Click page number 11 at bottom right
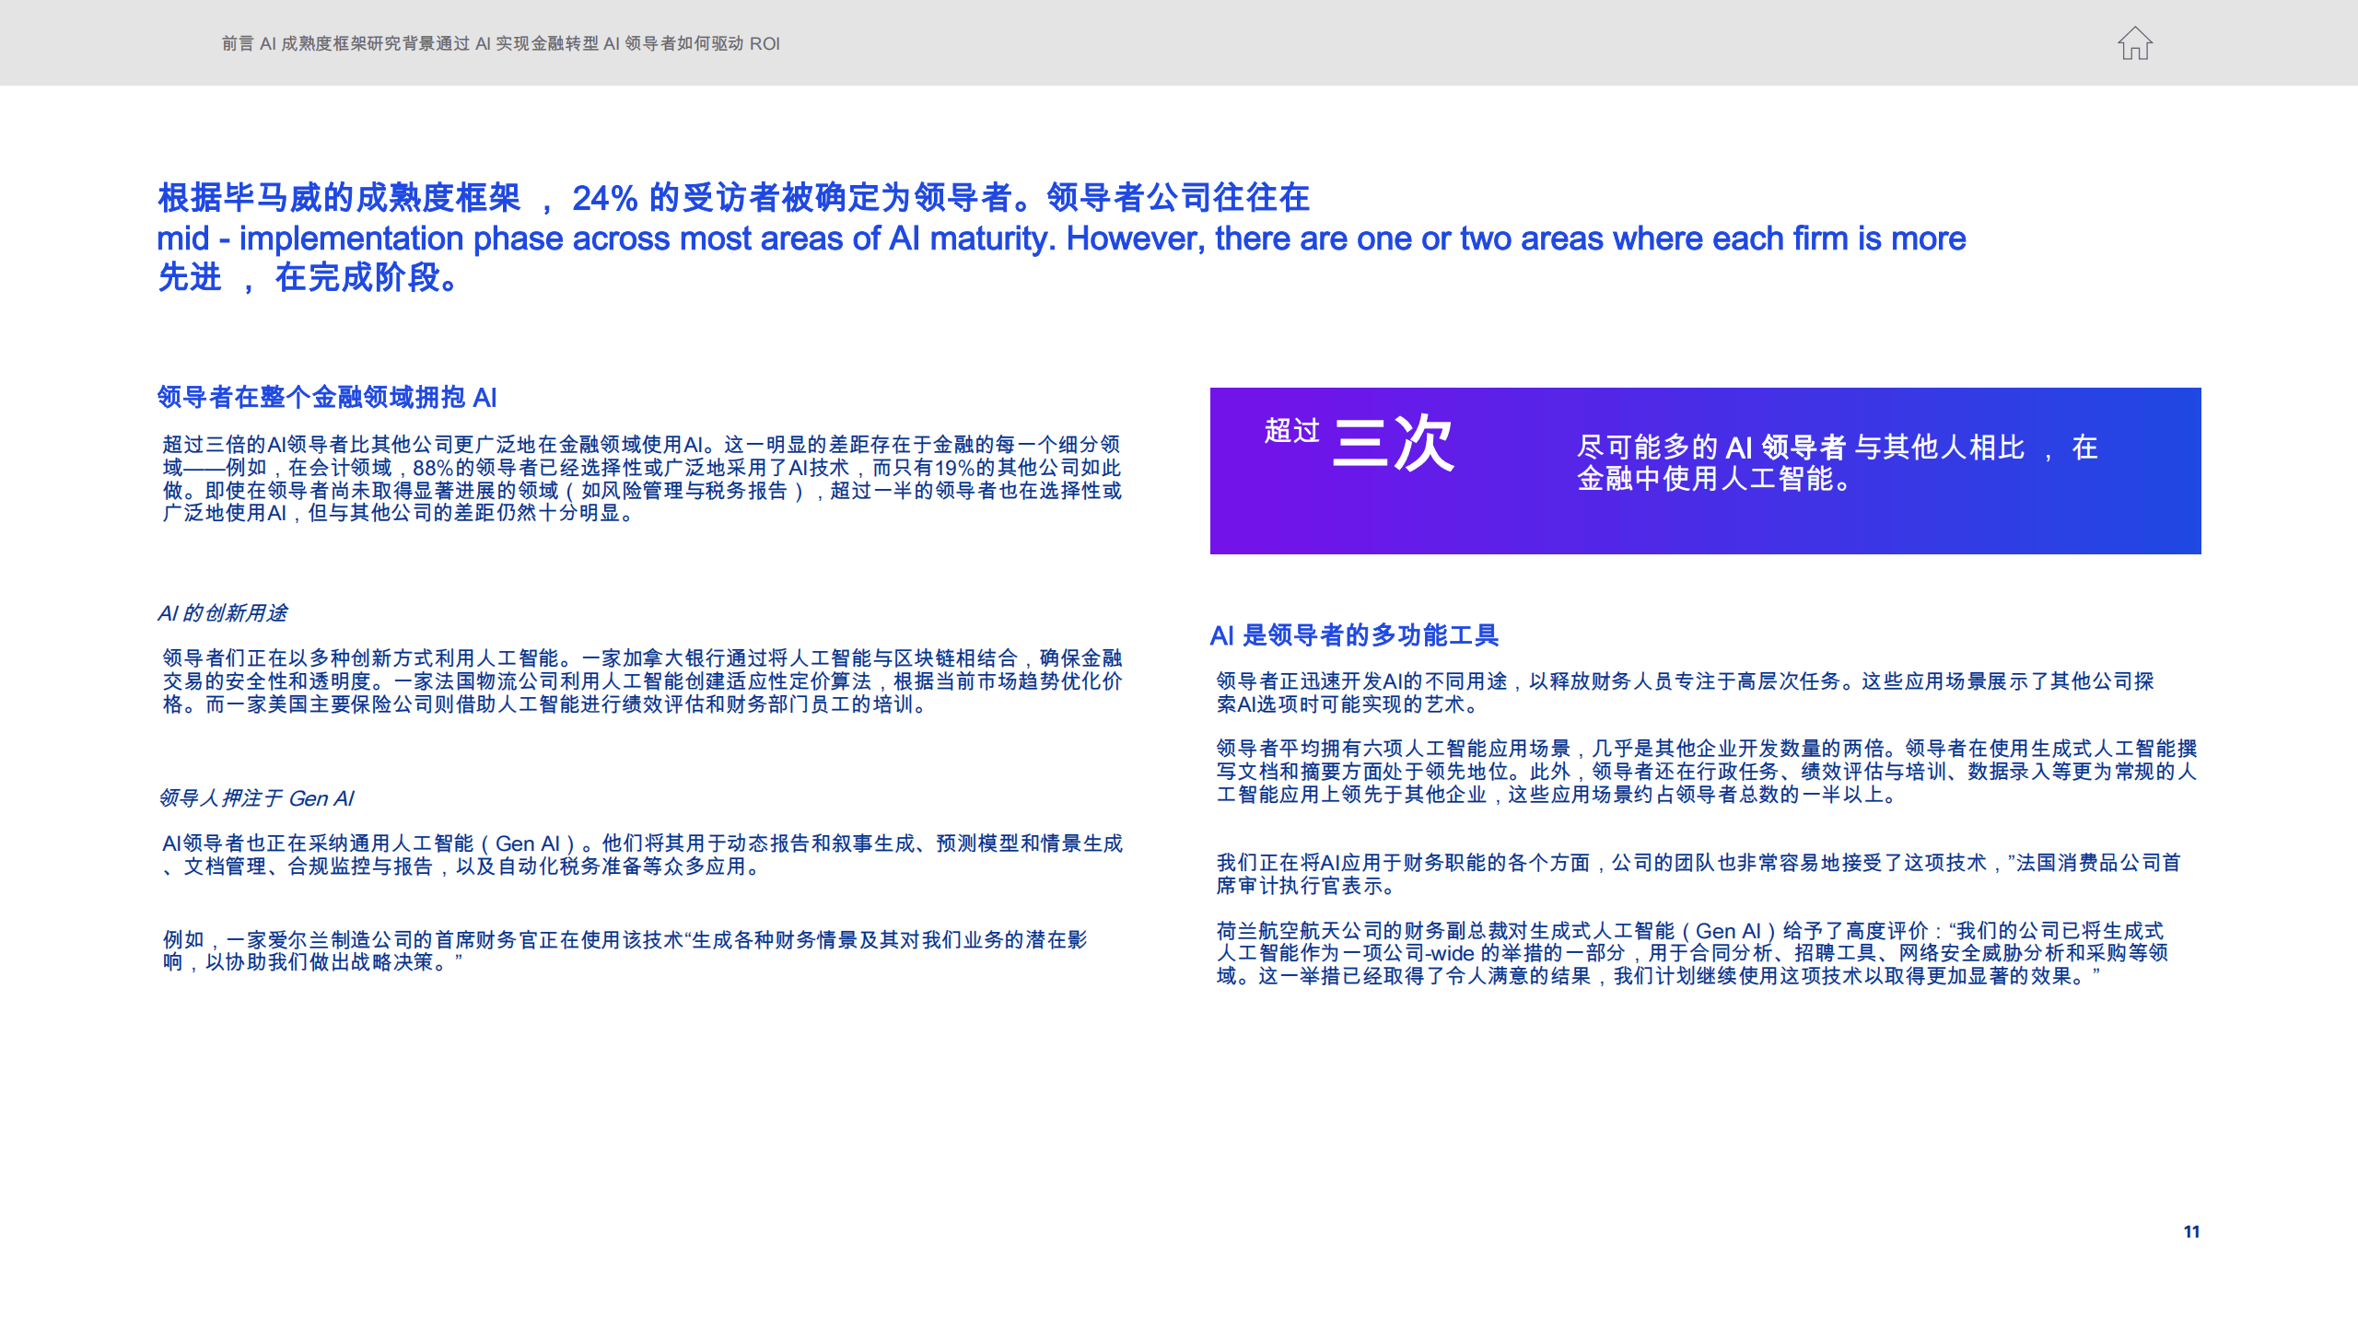2358x1326 pixels. pyautogui.click(x=2191, y=1232)
